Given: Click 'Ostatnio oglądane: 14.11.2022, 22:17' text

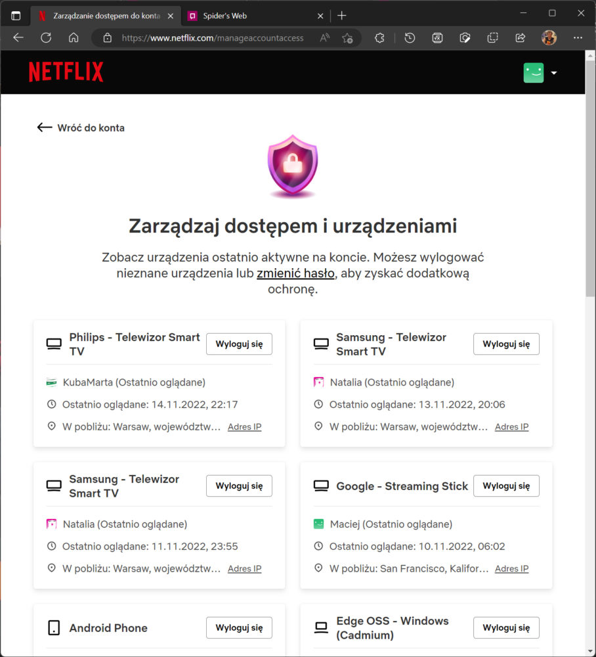Looking at the screenshot, I should pyautogui.click(x=150, y=404).
